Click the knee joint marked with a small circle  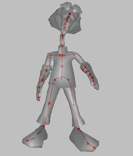[74, 104]
